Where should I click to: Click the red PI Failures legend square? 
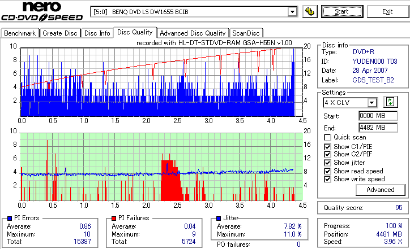[114, 219]
